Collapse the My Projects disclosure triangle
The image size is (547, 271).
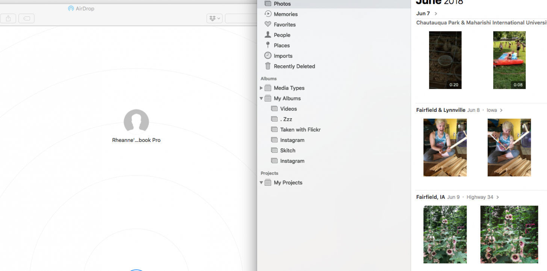(261, 183)
